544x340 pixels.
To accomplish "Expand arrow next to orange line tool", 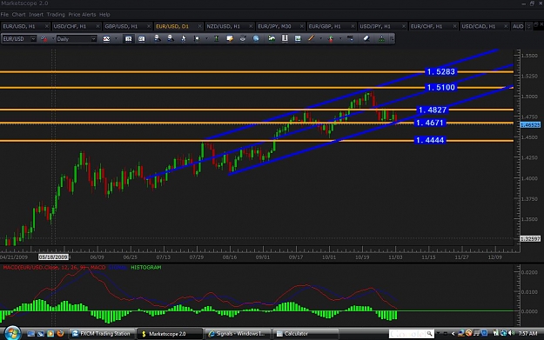I will click(x=320, y=38).
